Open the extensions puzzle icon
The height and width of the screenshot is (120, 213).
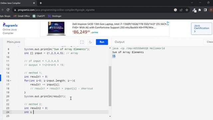click(x=200, y=10)
